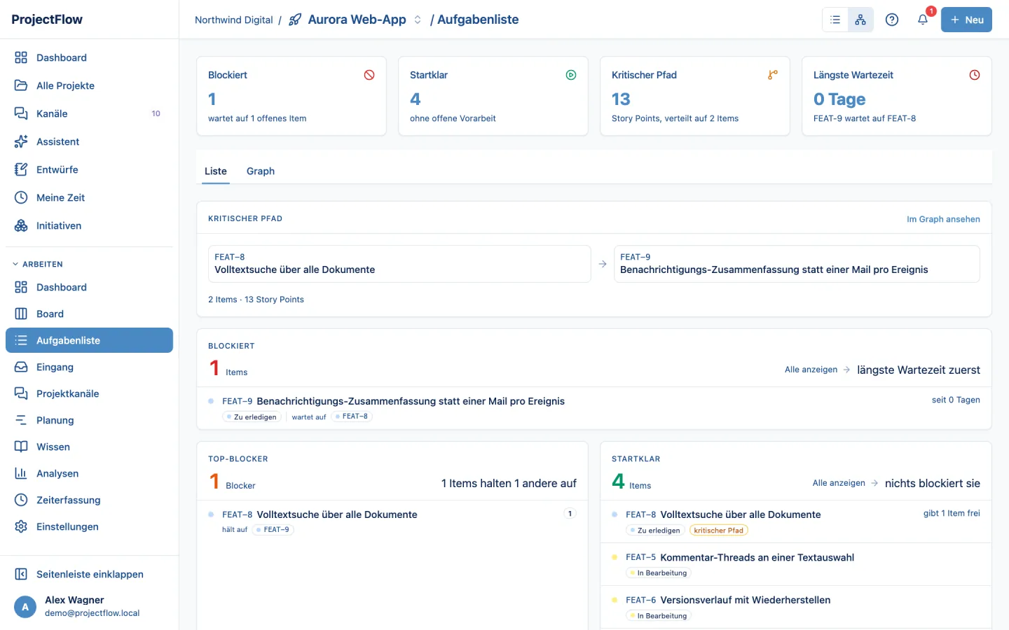
Task: Open the notifications bell
Action: [923, 20]
